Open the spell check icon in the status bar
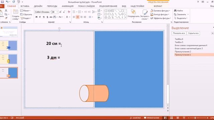Image resolution: width=214 pixels, height=120 pixels. (x=12, y=118)
